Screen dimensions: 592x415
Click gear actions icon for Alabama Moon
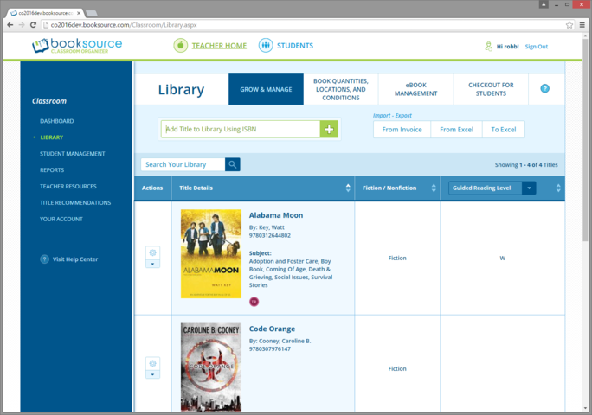click(152, 252)
